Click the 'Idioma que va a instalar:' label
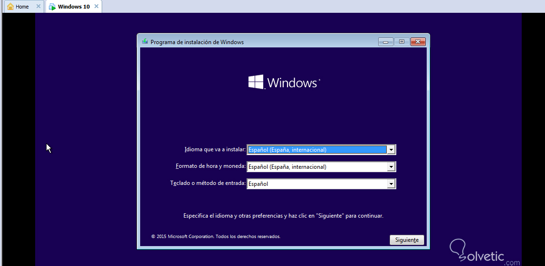The height and width of the screenshot is (266, 545). [215, 149]
